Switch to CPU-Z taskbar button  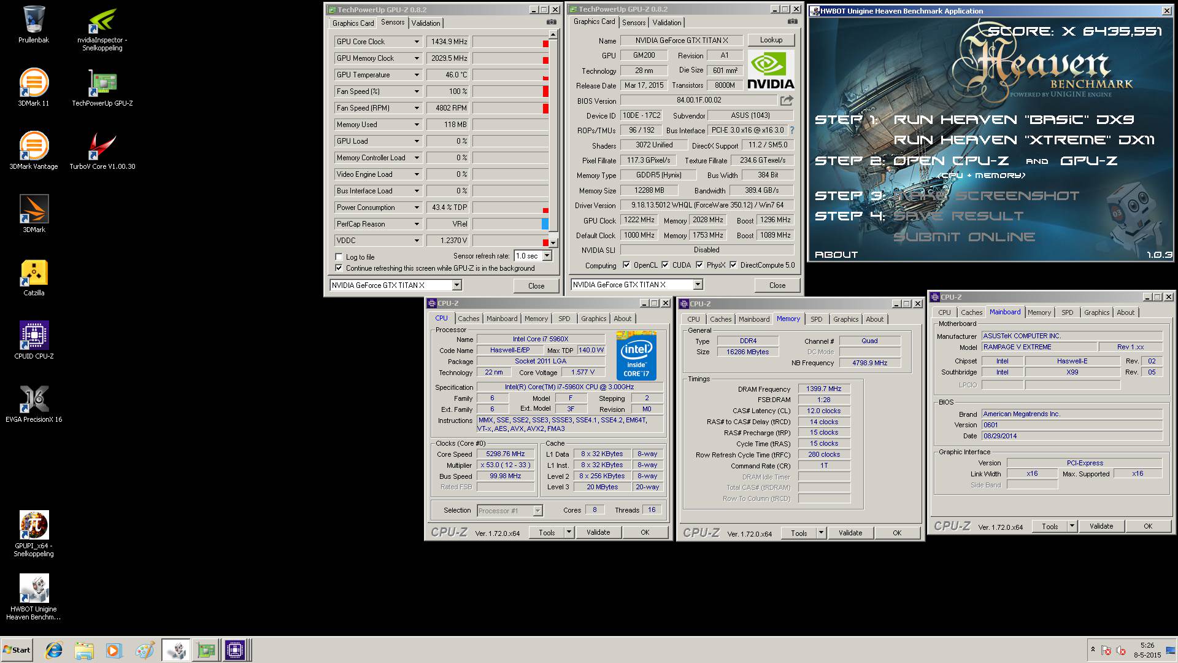(235, 650)
